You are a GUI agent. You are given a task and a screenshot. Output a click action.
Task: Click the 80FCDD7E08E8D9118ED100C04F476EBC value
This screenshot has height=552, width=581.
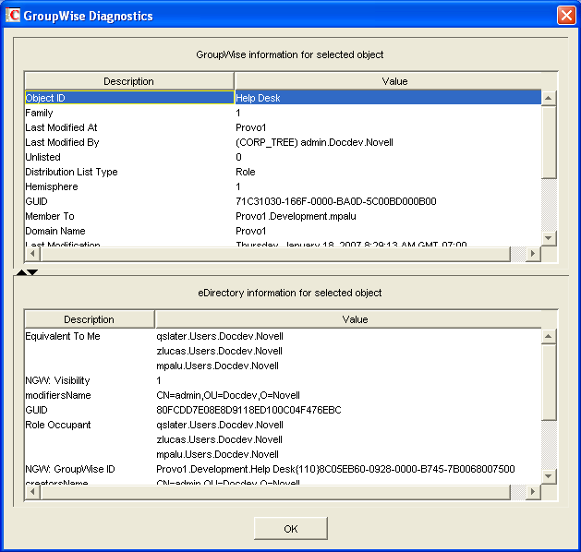click(248, 410)
